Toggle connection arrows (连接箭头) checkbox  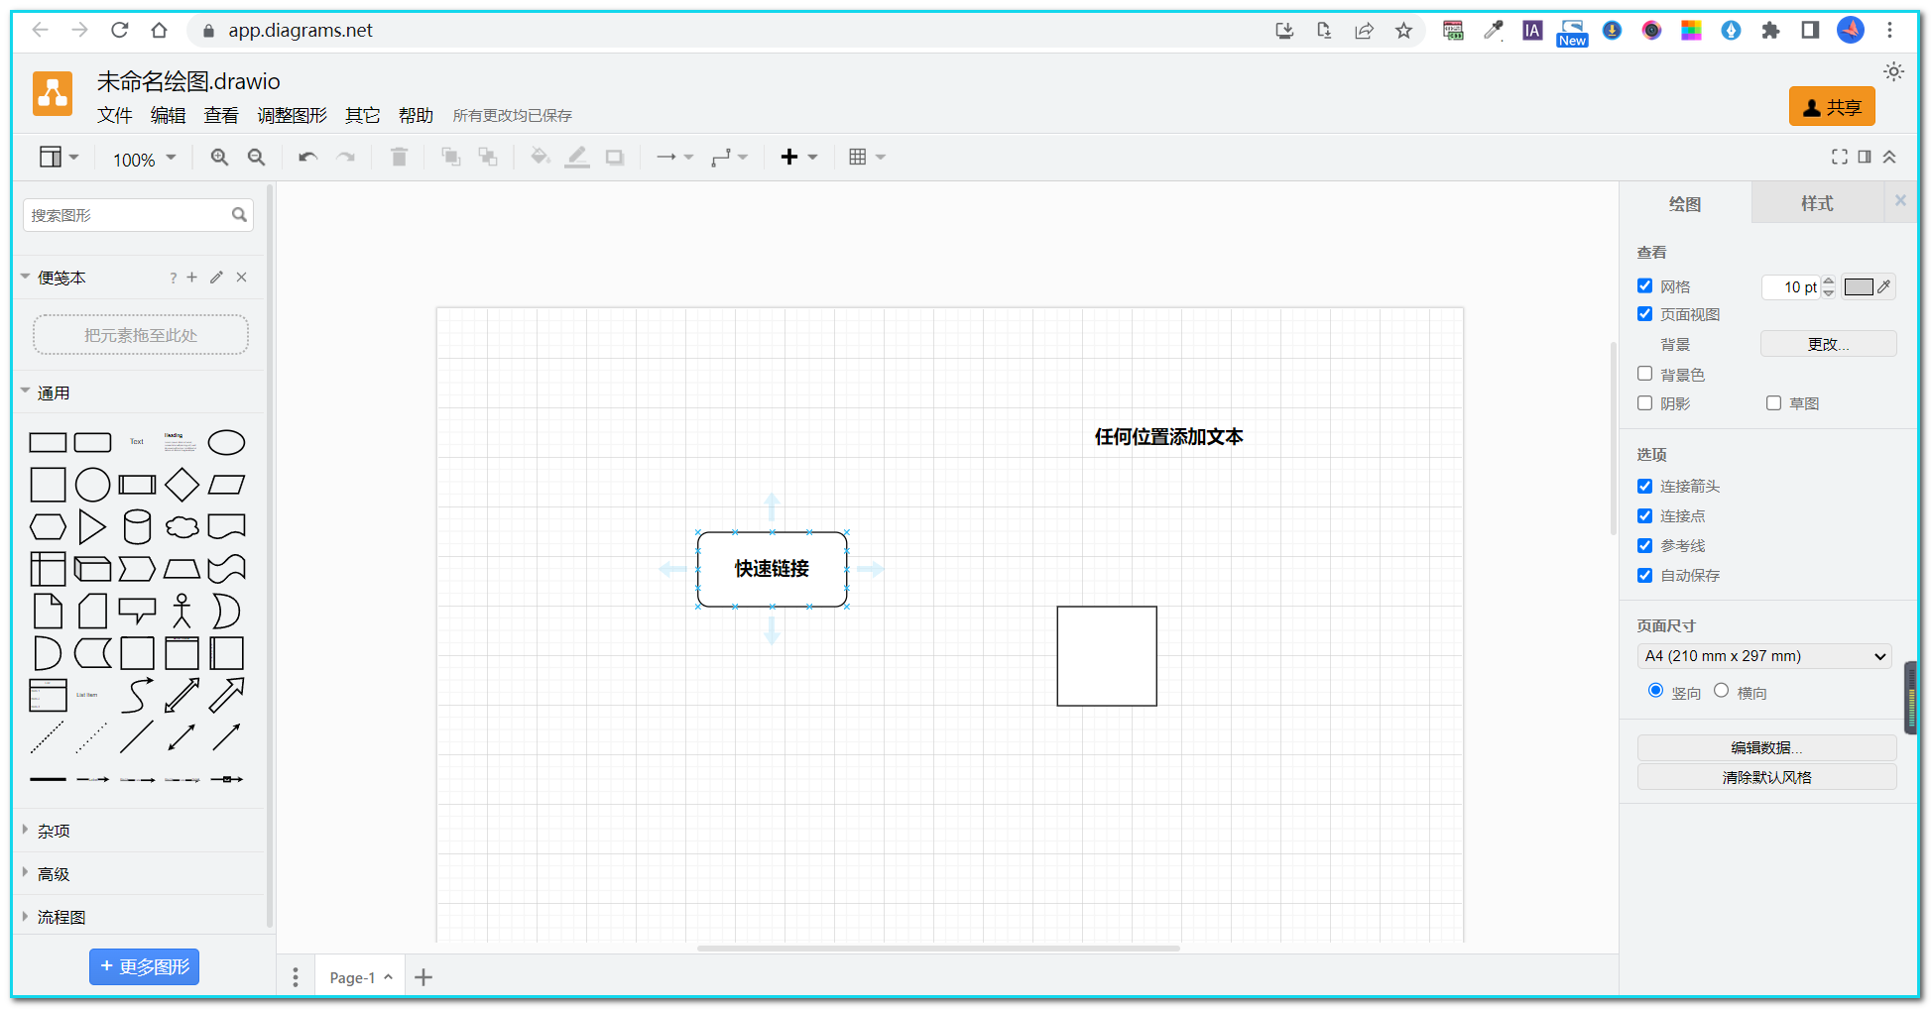pyautogui.click(x=1644, y=486)
